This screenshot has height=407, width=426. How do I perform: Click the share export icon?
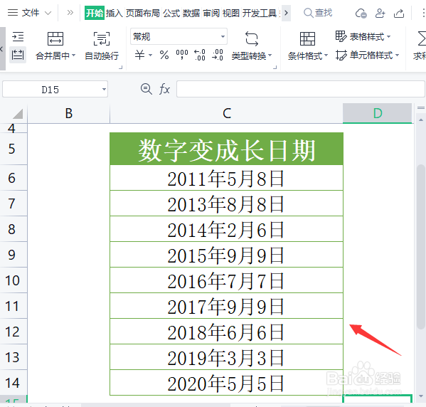tap(399, 13)
